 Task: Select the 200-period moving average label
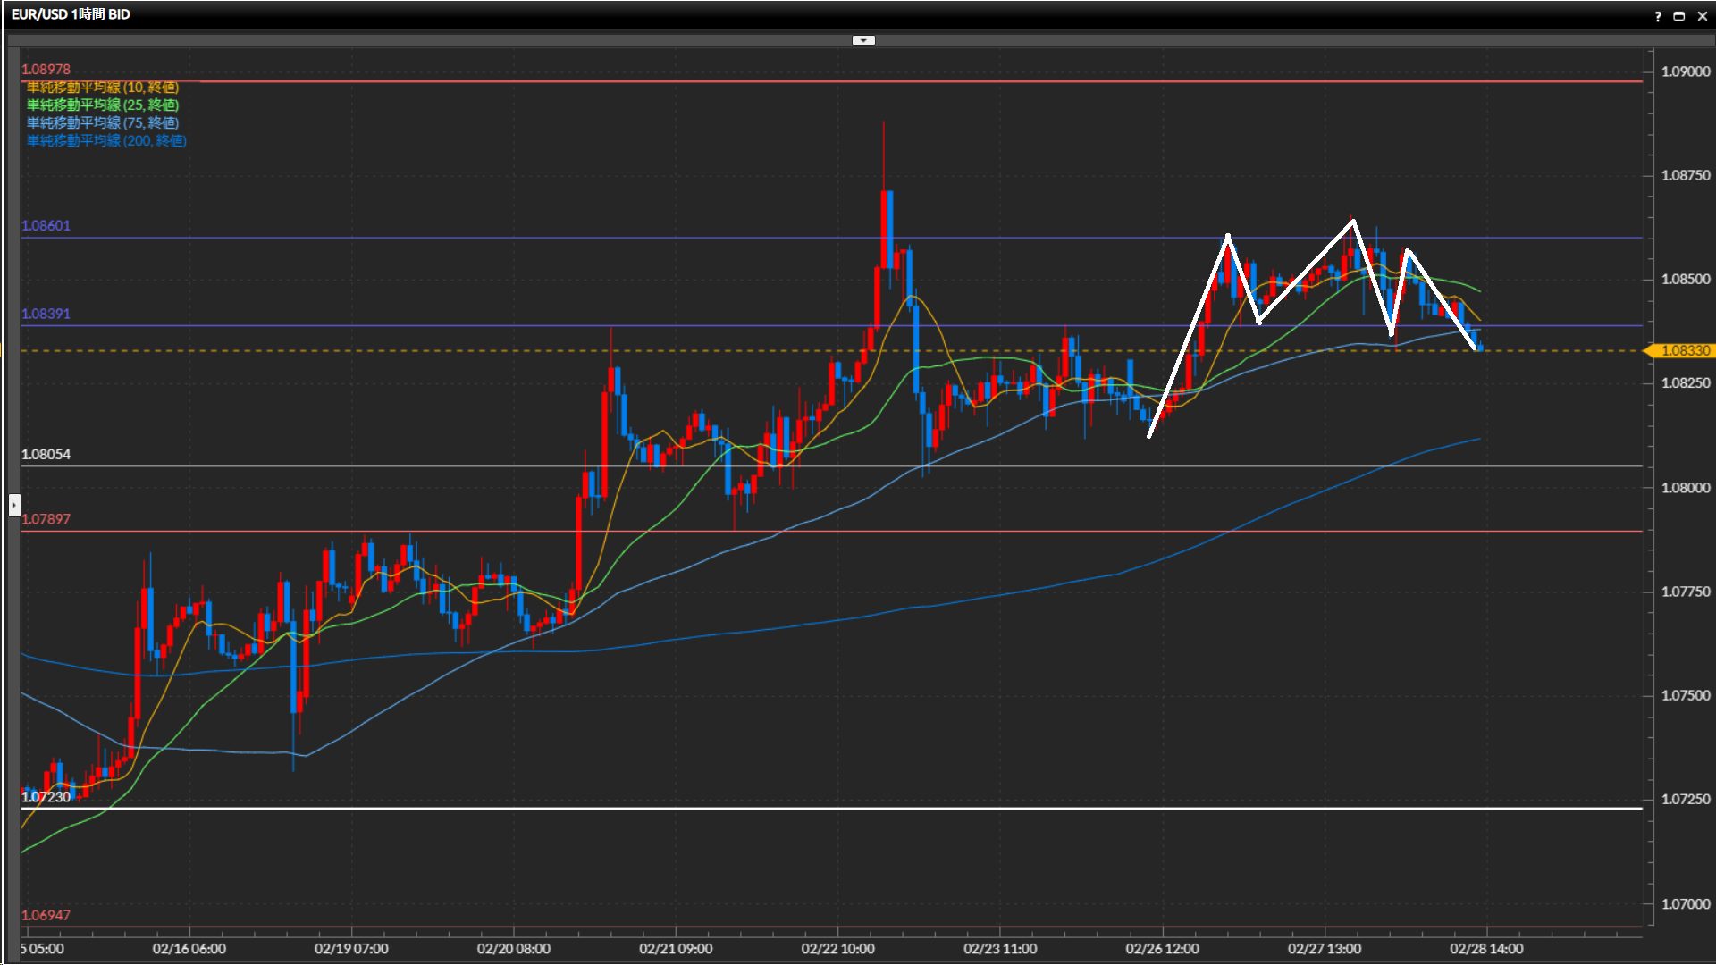coord(106,141)
